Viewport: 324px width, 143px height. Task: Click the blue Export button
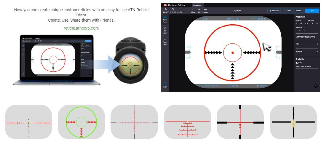(312, 11)
